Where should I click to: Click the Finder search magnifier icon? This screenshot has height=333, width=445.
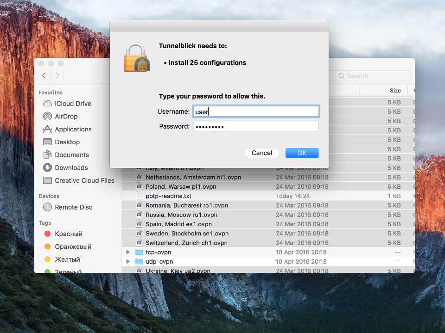(x=342, y=76)
